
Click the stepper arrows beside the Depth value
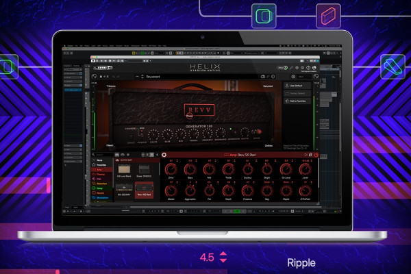pos(235,182)
